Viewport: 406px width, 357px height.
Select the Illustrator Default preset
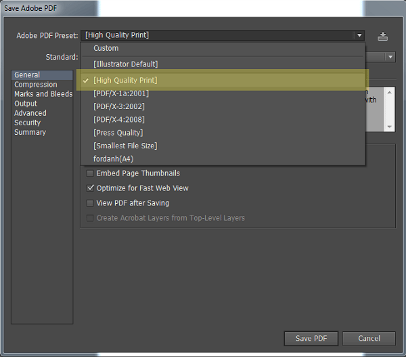click(126, 64)
